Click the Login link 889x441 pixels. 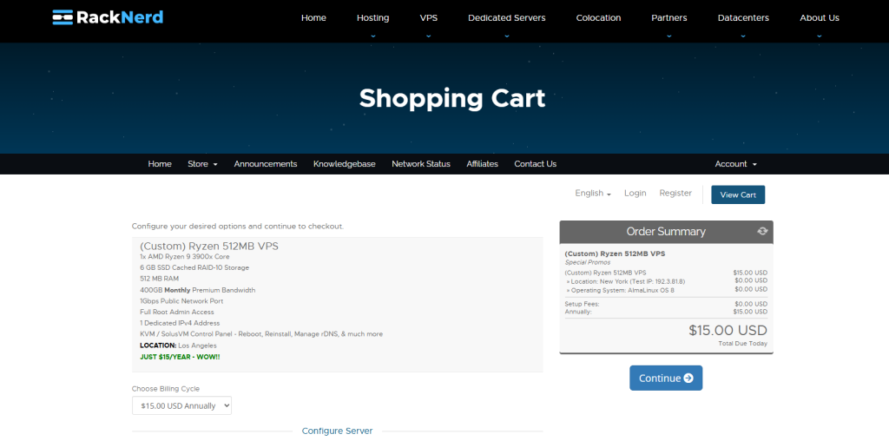tap(635, 194)
